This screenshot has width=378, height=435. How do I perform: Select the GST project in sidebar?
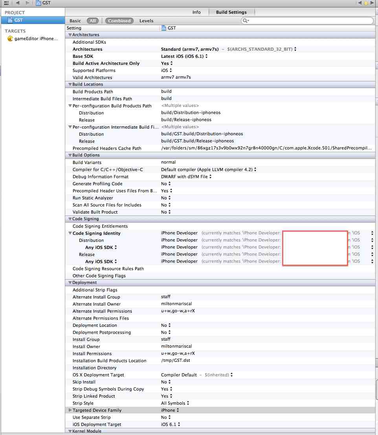pos(33,20)
